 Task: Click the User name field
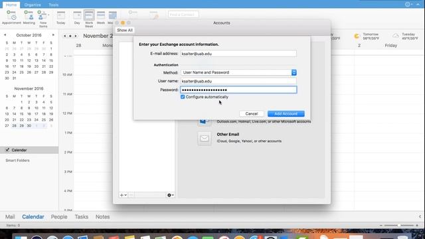(x=238, y=81)
